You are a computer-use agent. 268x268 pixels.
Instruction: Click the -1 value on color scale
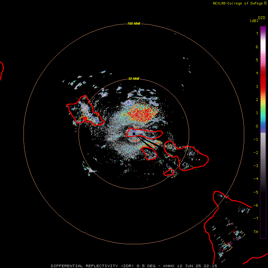tap(256, 139)
